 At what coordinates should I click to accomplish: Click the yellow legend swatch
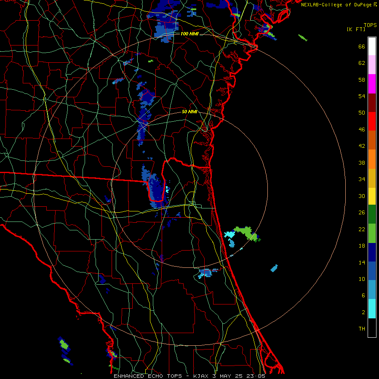tap(372, 196)
